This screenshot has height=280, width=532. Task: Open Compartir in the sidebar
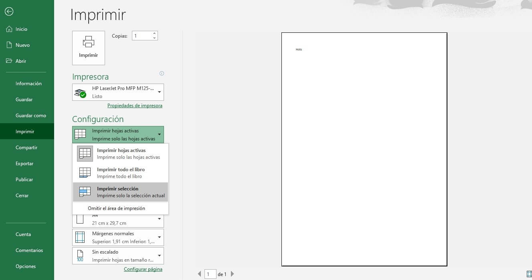(x=27, y=148)
